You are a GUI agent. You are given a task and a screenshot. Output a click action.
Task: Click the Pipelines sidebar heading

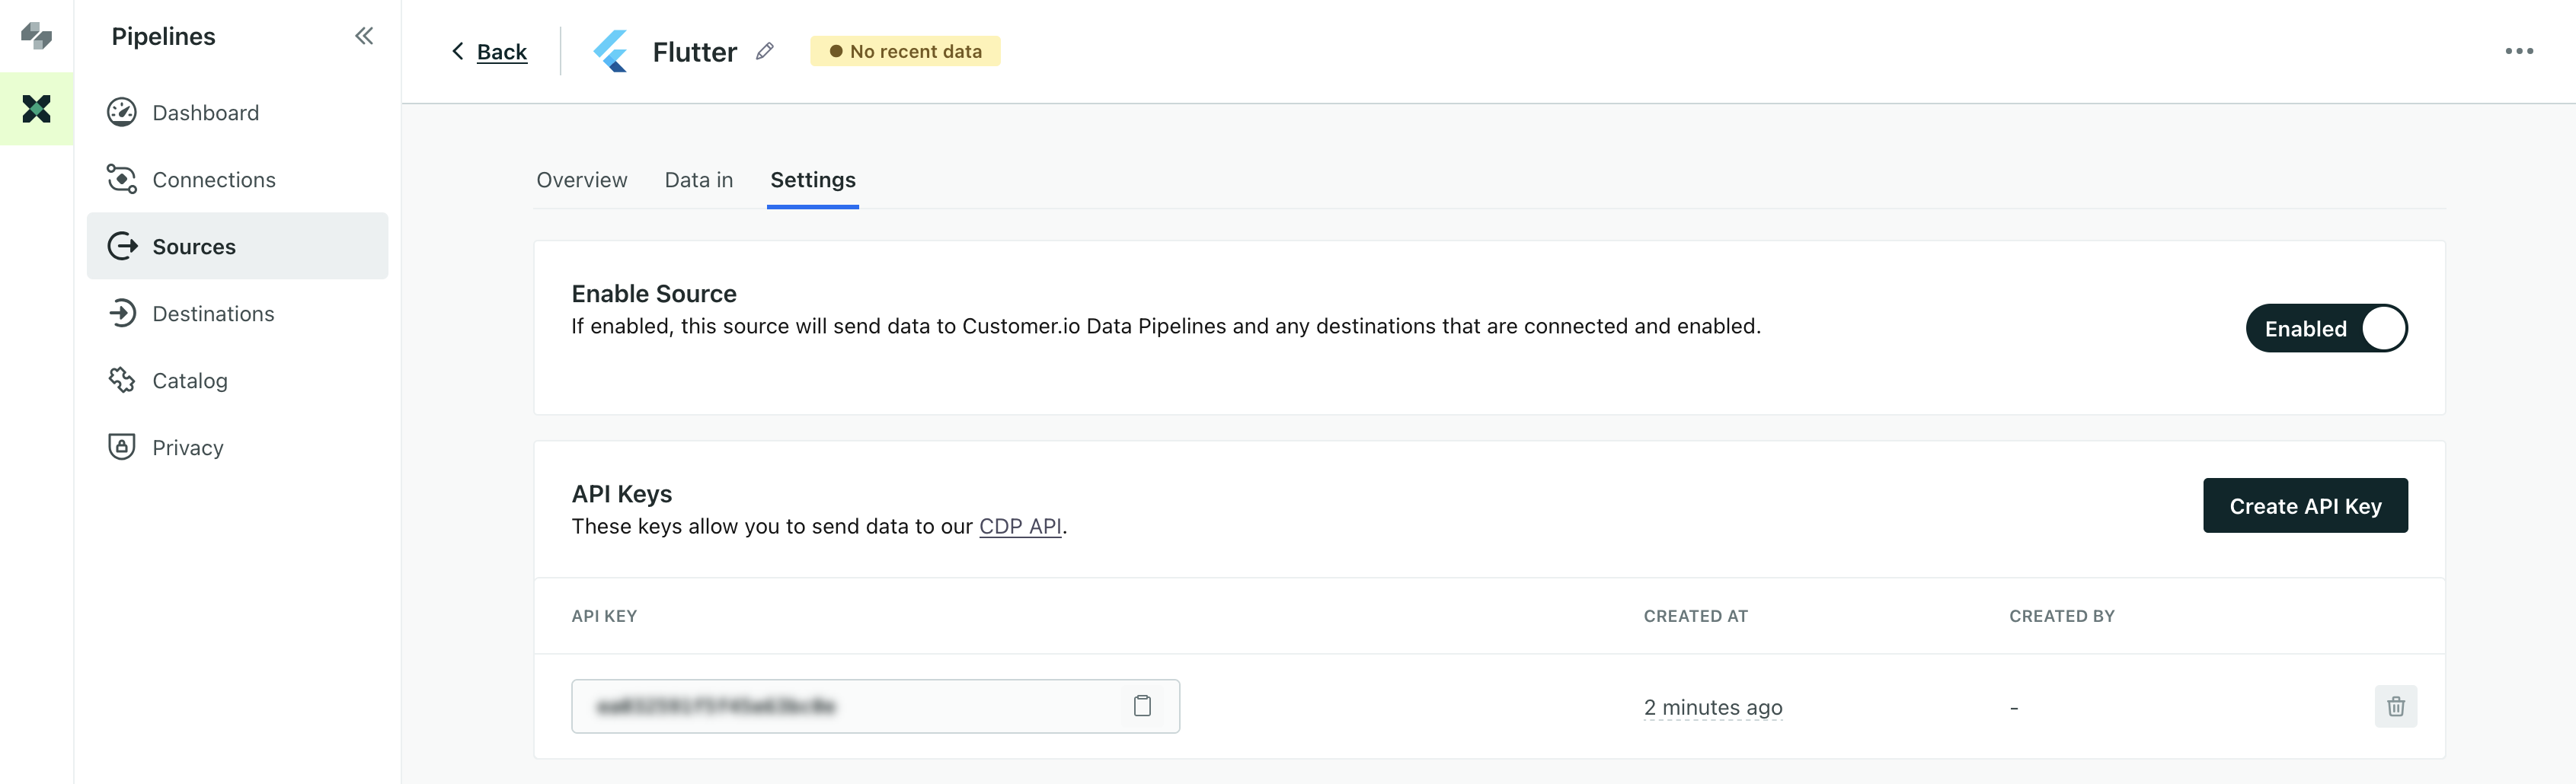click(163, 36)
